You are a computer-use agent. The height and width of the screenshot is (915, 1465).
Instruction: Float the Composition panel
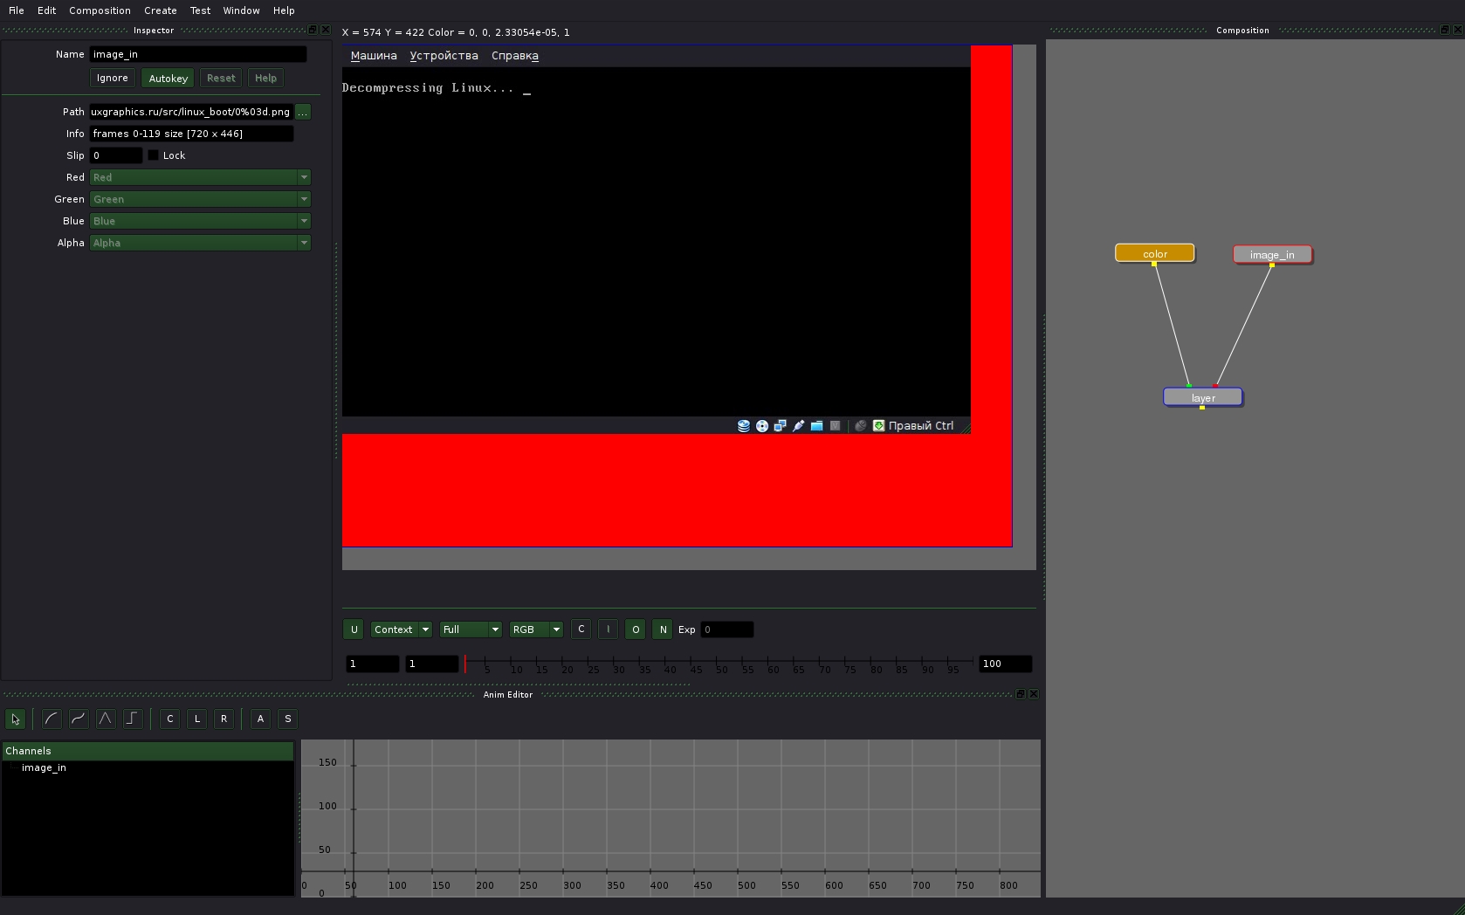point(1444,30)
